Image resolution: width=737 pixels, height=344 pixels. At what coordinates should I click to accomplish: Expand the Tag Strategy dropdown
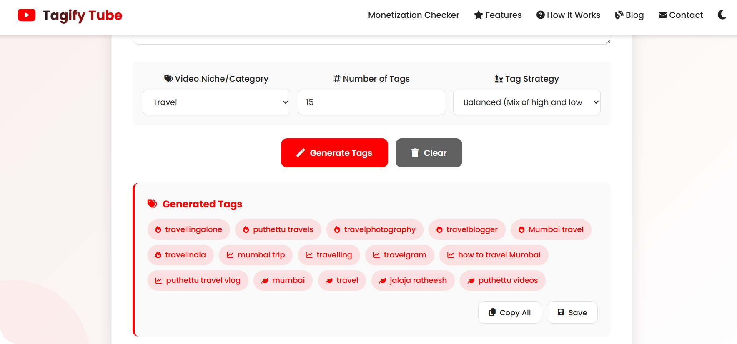tap(526, 102)
